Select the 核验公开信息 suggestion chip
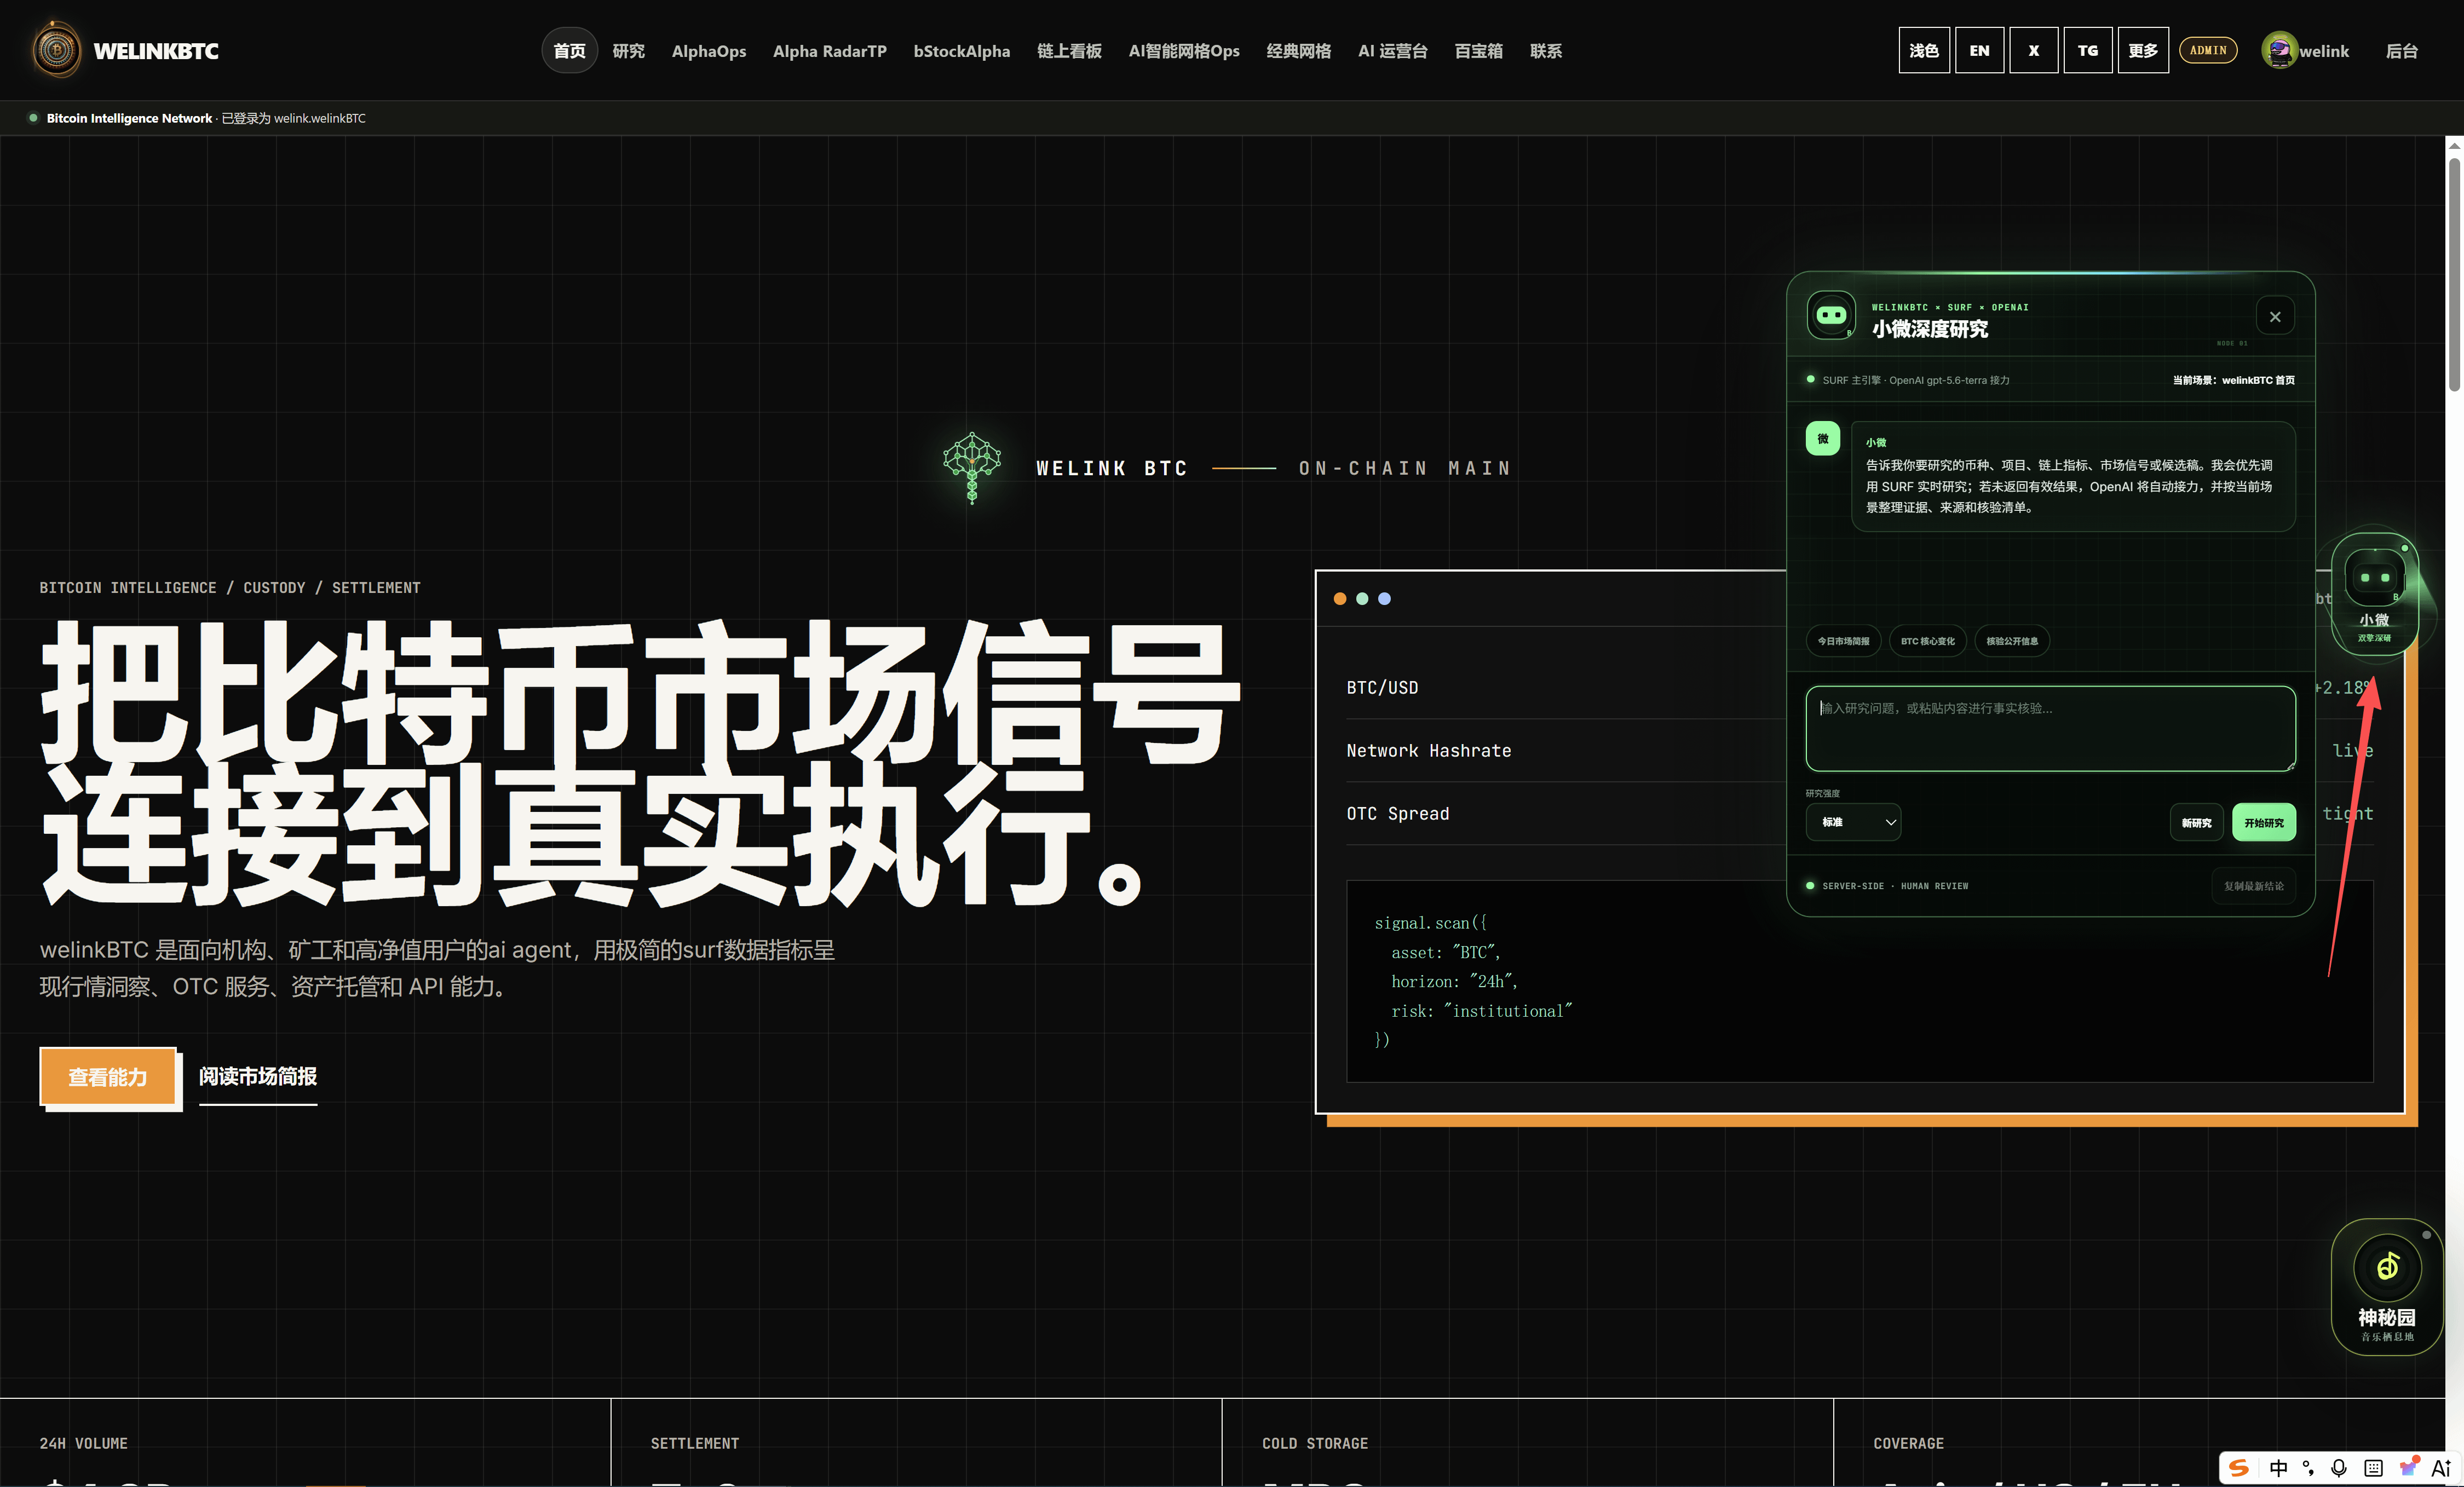The width and height of the screenshot is (2464, 1487). (x=2011, y=641)
